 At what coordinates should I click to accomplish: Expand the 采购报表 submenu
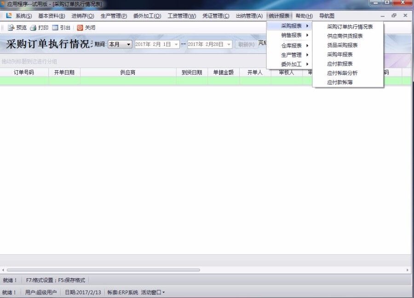(x=290, y=26)
